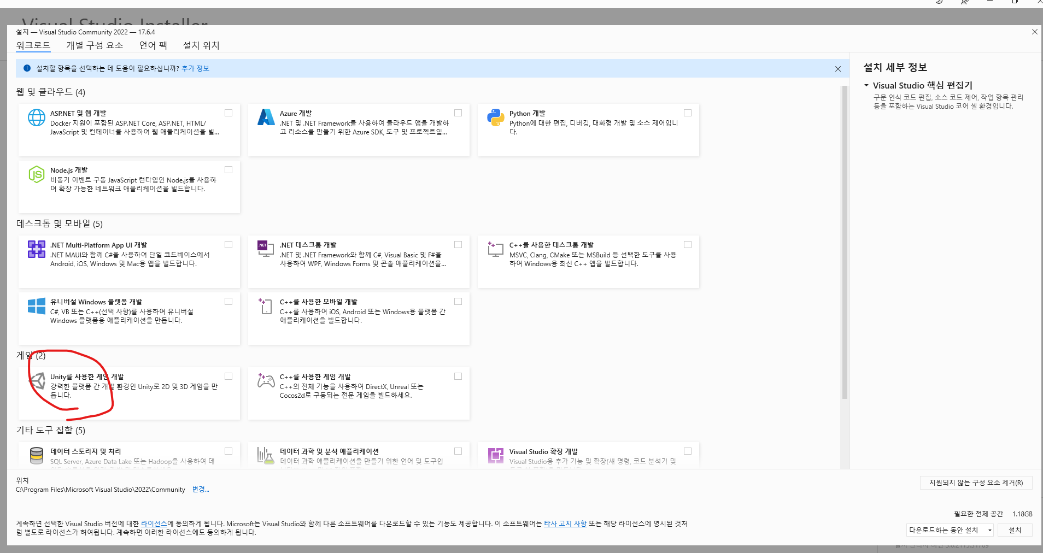This screenshot has height=553, width=1043.
Task: Click the C++ game development gamepad icon
Action: (266, 380)
